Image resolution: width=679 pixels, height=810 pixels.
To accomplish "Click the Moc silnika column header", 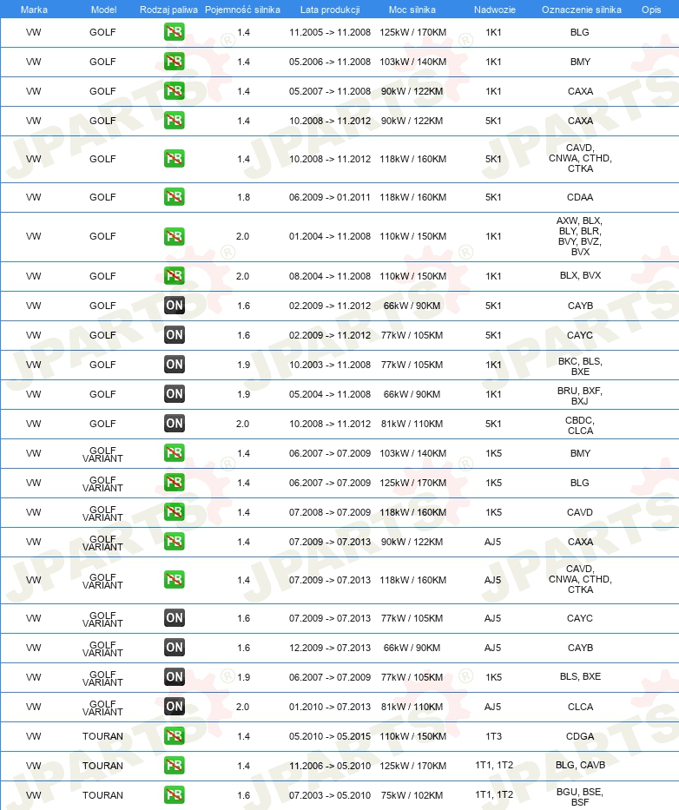I will tap(412, 10).
